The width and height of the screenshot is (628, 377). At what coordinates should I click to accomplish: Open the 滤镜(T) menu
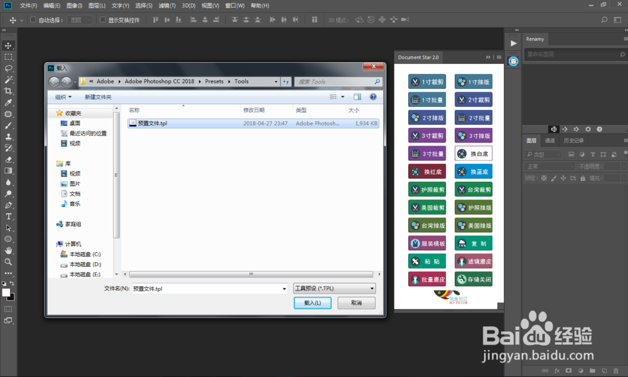167,6
